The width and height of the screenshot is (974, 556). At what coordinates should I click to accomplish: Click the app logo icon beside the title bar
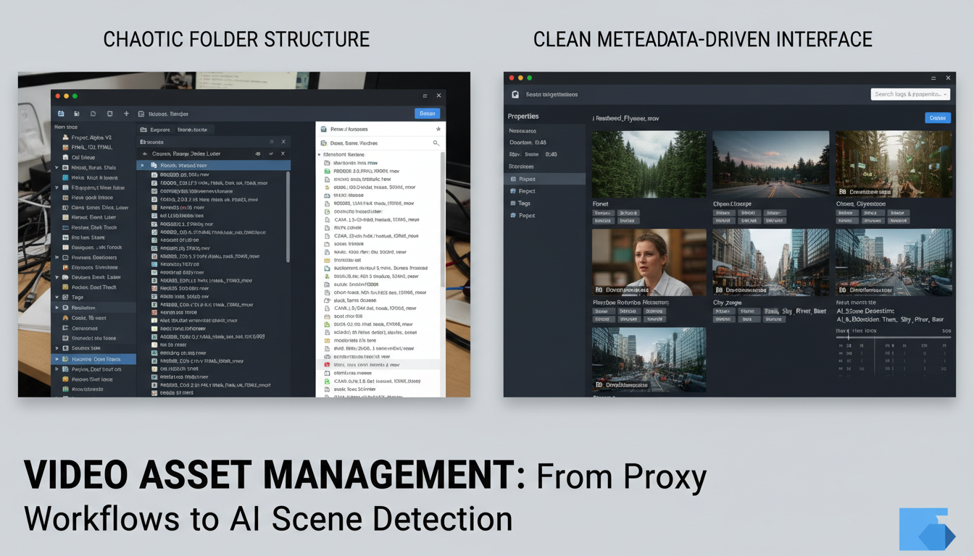click(x=514, y=94)
